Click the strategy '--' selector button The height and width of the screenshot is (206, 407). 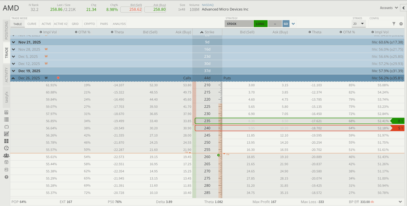[x=275, y=24]
